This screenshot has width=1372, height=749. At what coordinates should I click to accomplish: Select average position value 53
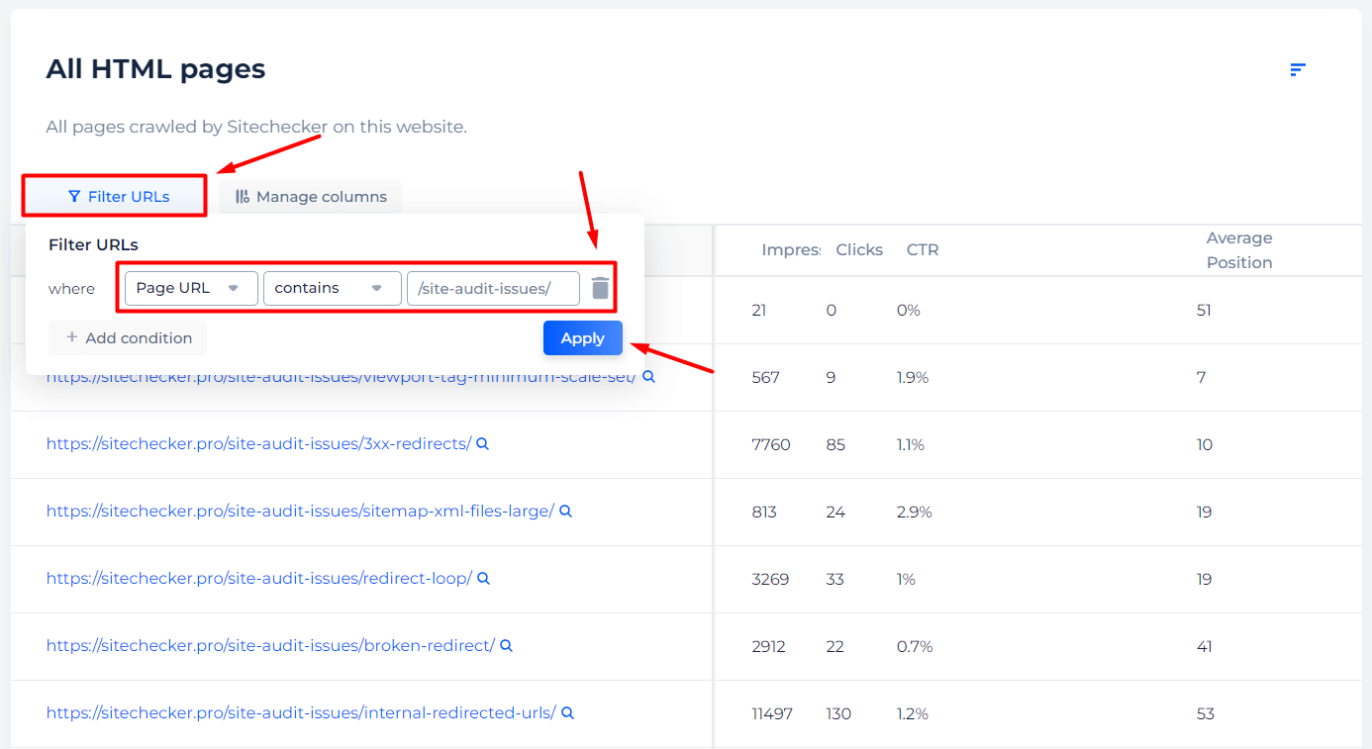[1205, 713]
